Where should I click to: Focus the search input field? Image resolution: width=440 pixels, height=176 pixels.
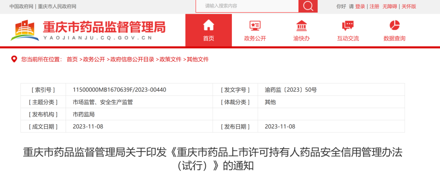247,6
